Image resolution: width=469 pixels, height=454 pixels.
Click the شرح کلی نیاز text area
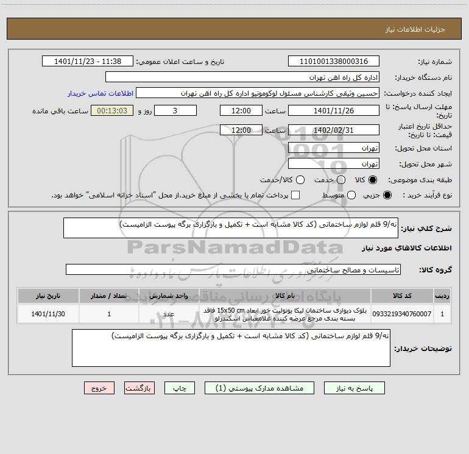click(231, 228)
